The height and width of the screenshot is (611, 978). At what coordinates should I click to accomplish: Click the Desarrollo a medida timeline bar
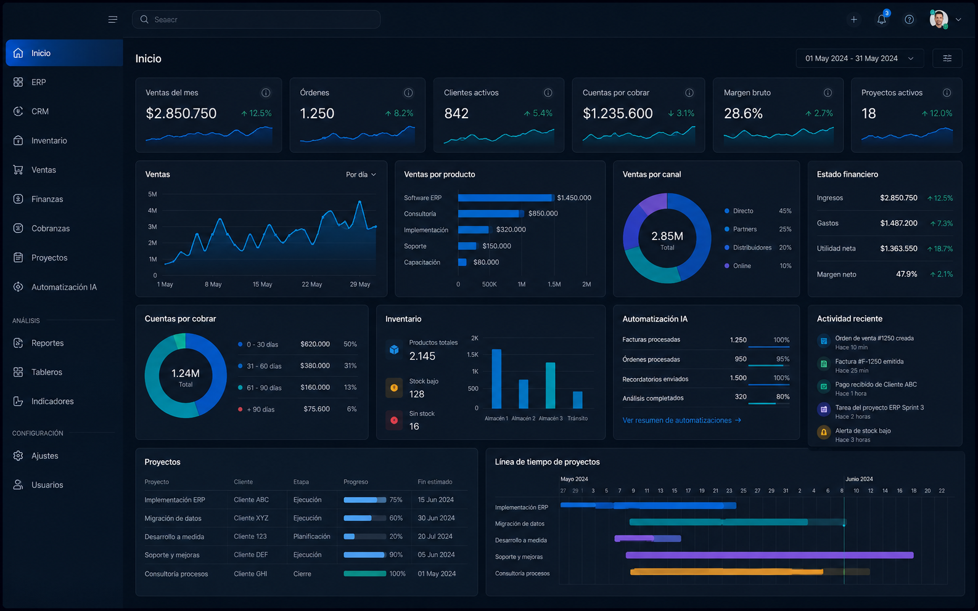[647, 538]
